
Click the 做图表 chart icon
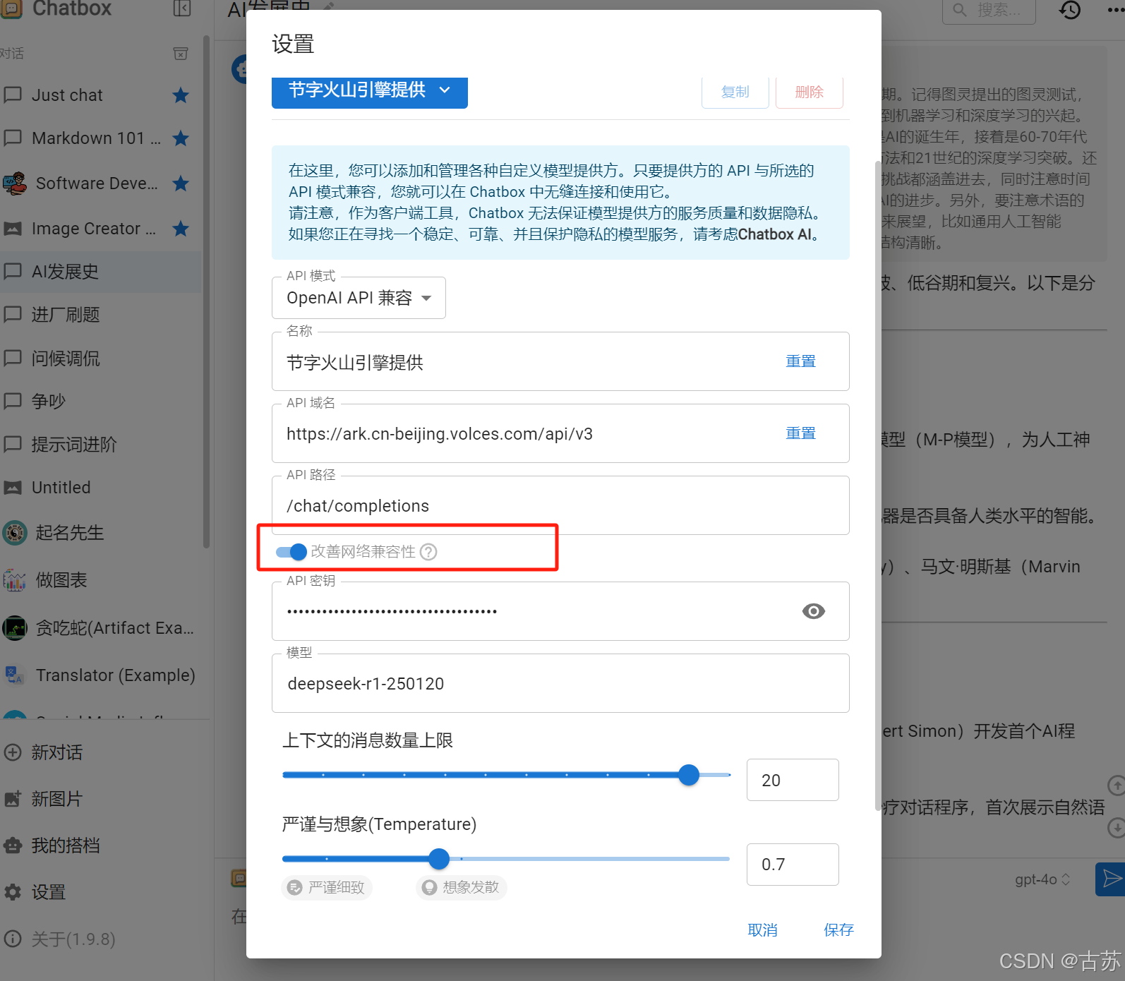pyautogui.click(x=14, y=580)
